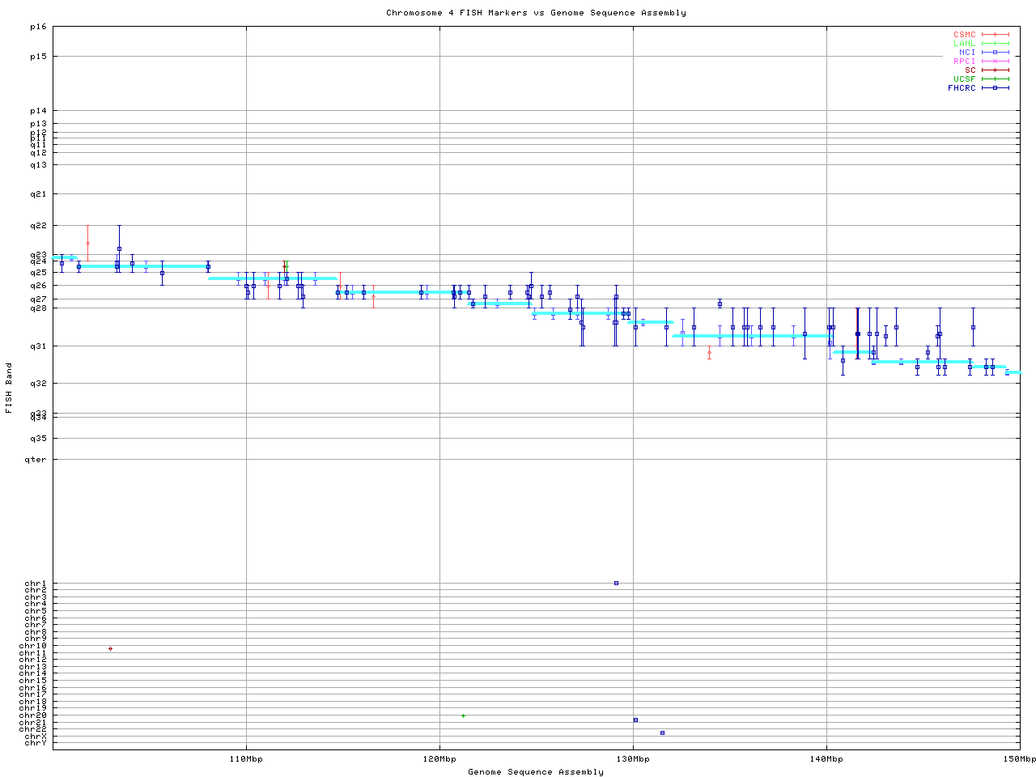Image resolution: width=1036 pixels, height=777 pixels.
Task: Click the LANL green legend marker
Action: point(995,44)
